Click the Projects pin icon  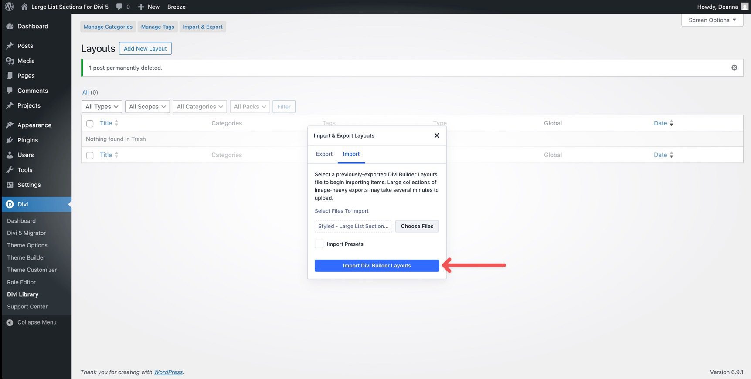click(10, 105)
